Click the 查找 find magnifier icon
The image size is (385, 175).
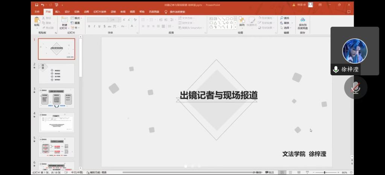pyautogui.click(x=284, y=18)
